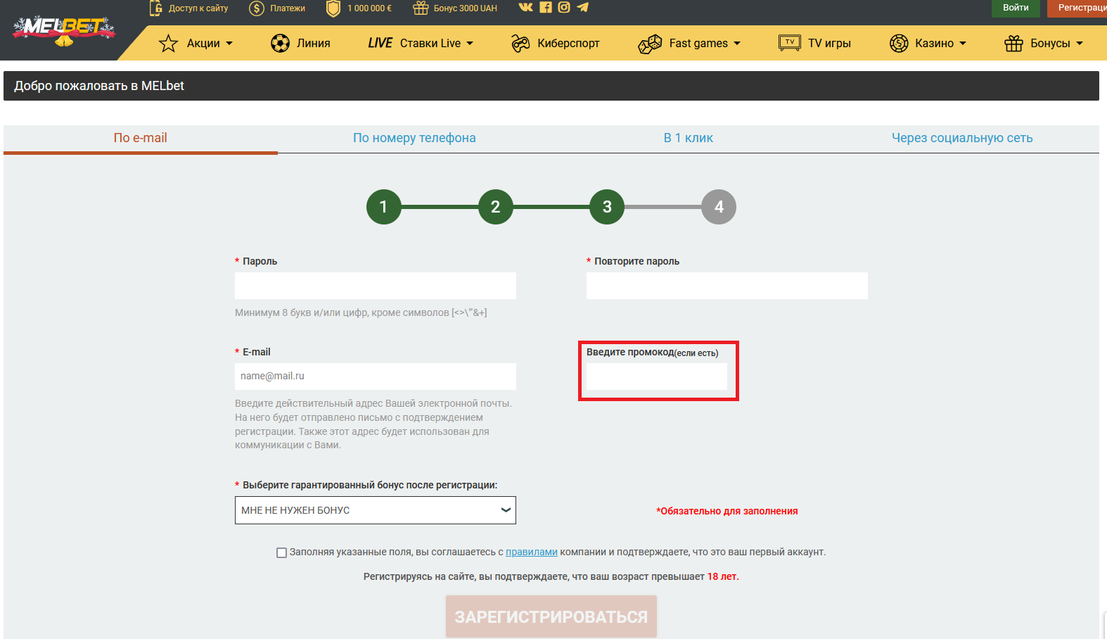This screenshot has height=639, width=1107.
Task: Click the payments dollar coin icon
Action: point(257,8)
